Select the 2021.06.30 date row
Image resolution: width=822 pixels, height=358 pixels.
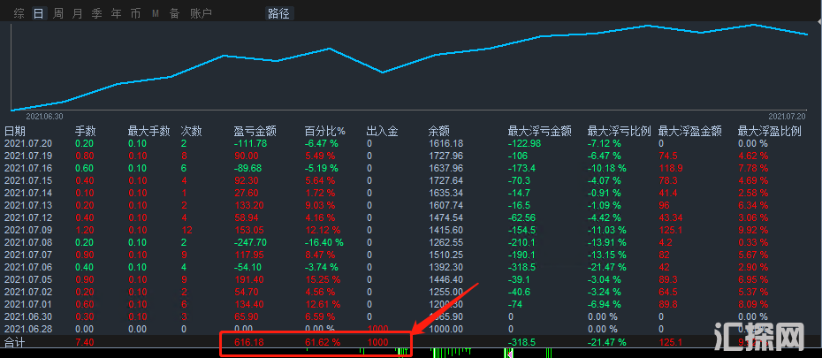27,316
